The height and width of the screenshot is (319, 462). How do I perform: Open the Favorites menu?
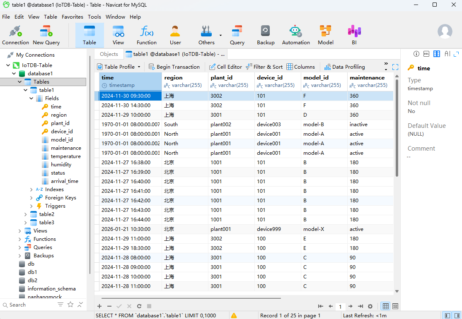72,17
